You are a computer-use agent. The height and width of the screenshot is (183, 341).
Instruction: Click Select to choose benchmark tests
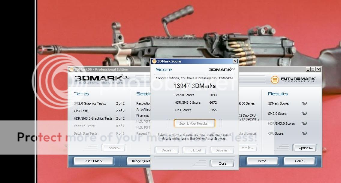[113, 148]
